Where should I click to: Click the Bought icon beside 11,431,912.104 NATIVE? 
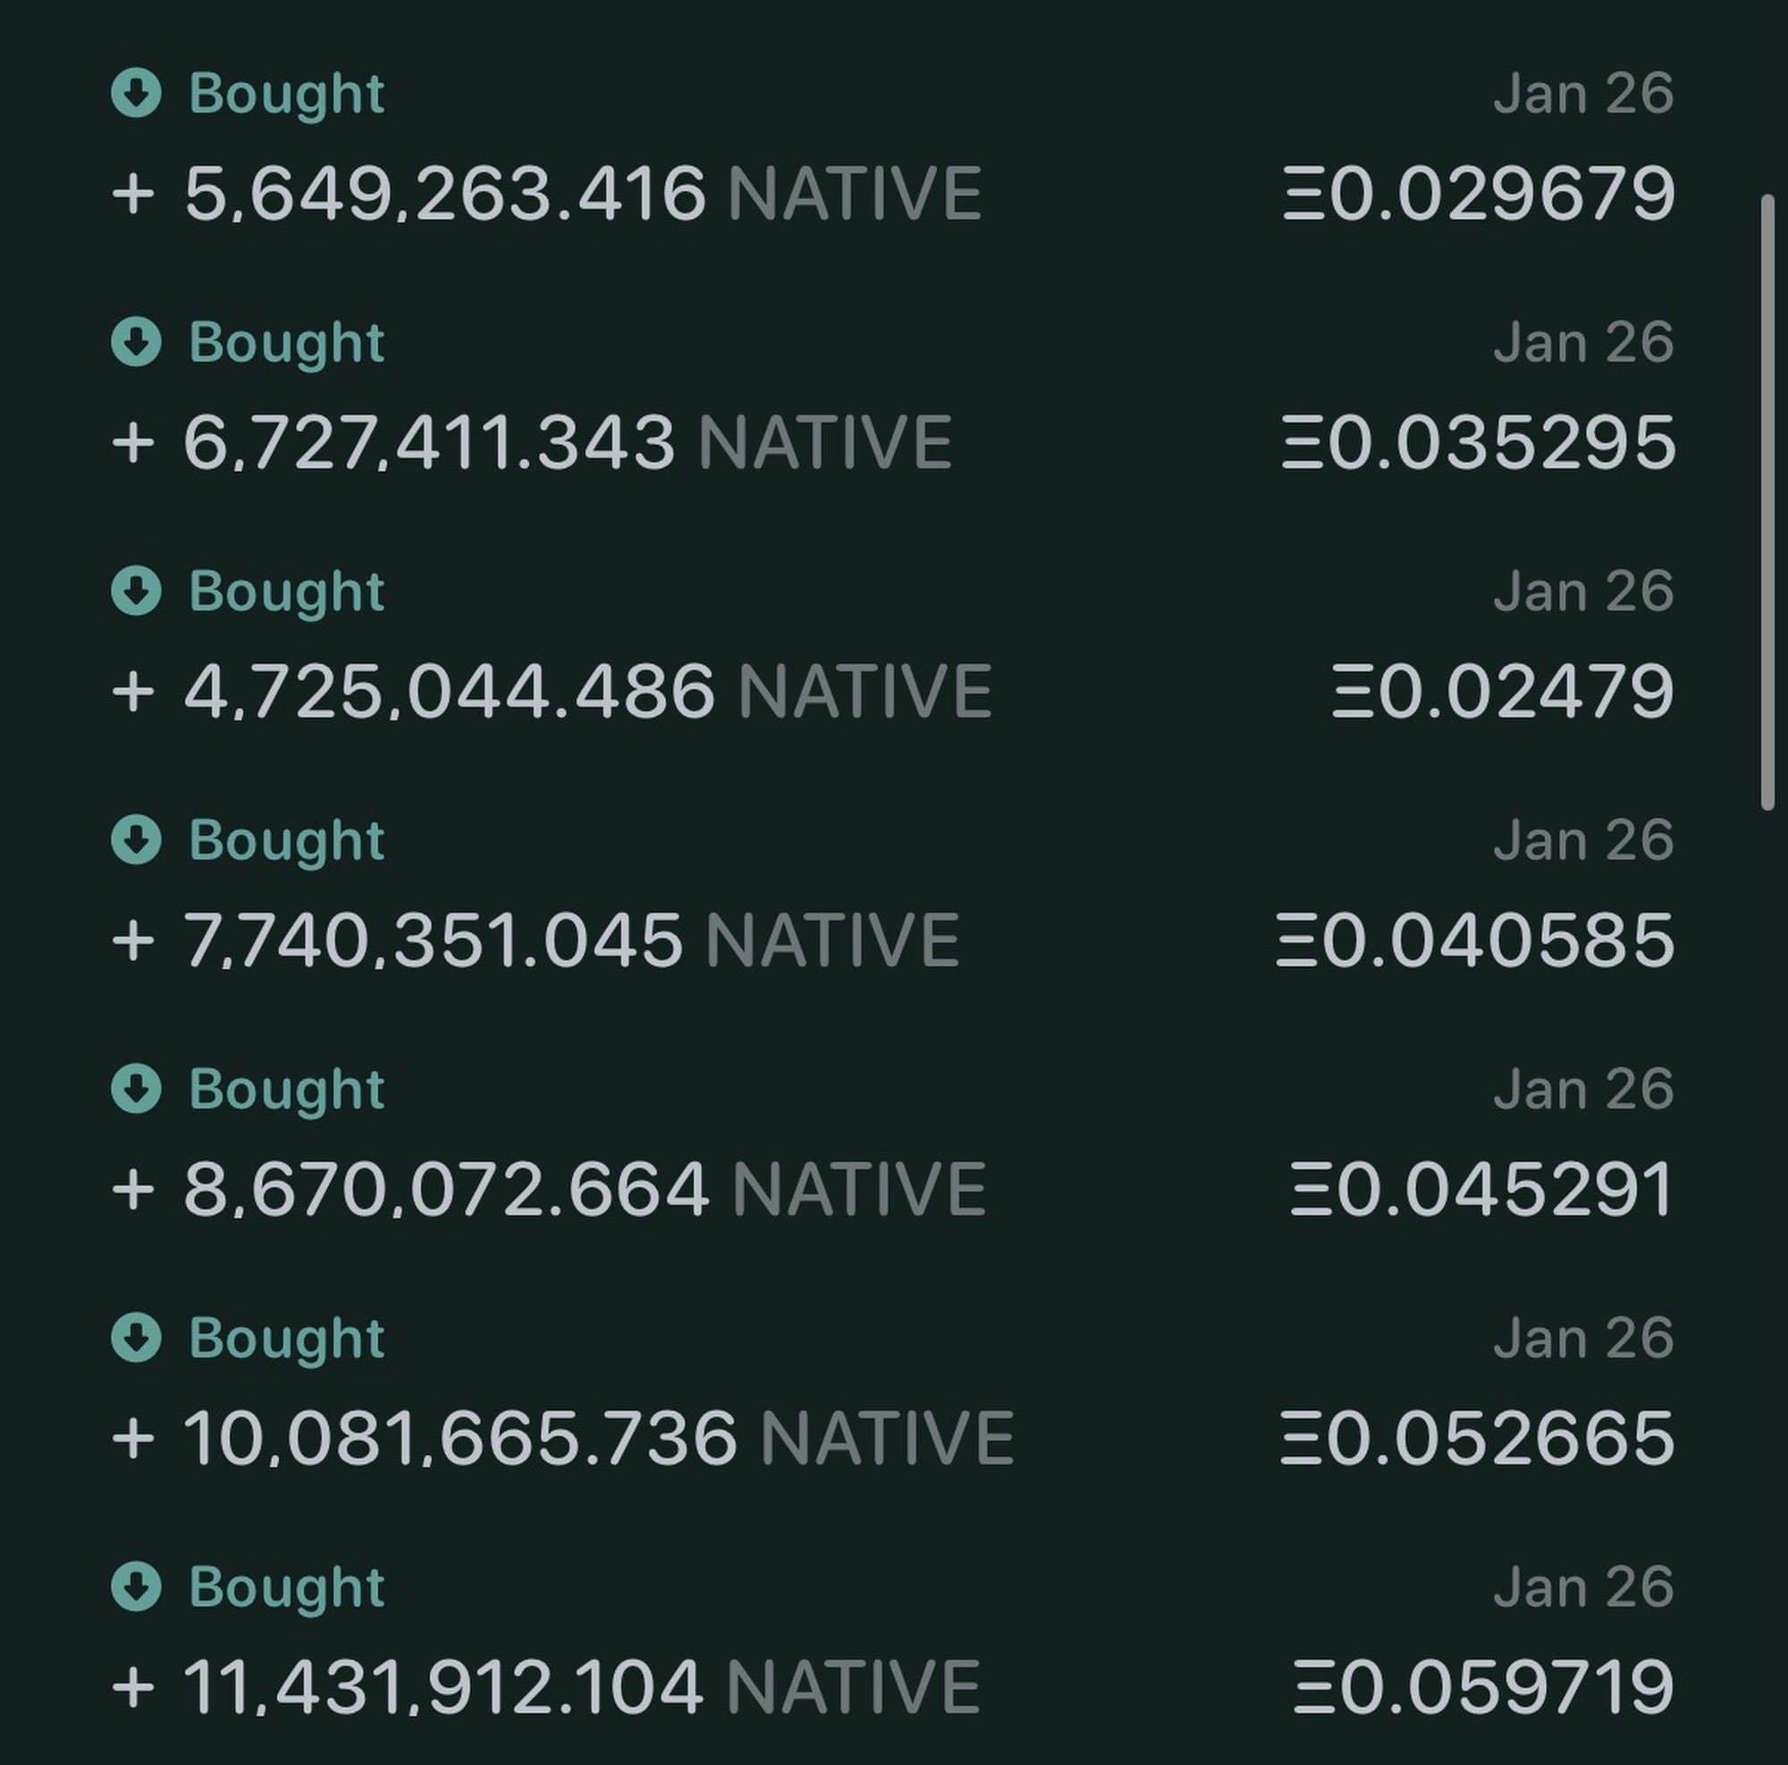[x=136, y=1586]
